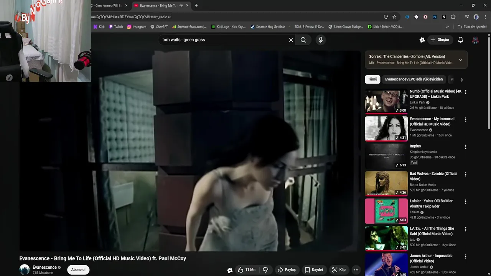491x276 pixels.
Task: Open options menu for Impius video
Action: pos(466,147)
